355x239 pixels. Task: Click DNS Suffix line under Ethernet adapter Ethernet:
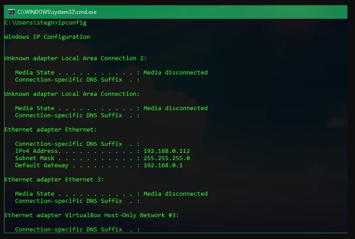pyautogui.click(x=78, y=144)
